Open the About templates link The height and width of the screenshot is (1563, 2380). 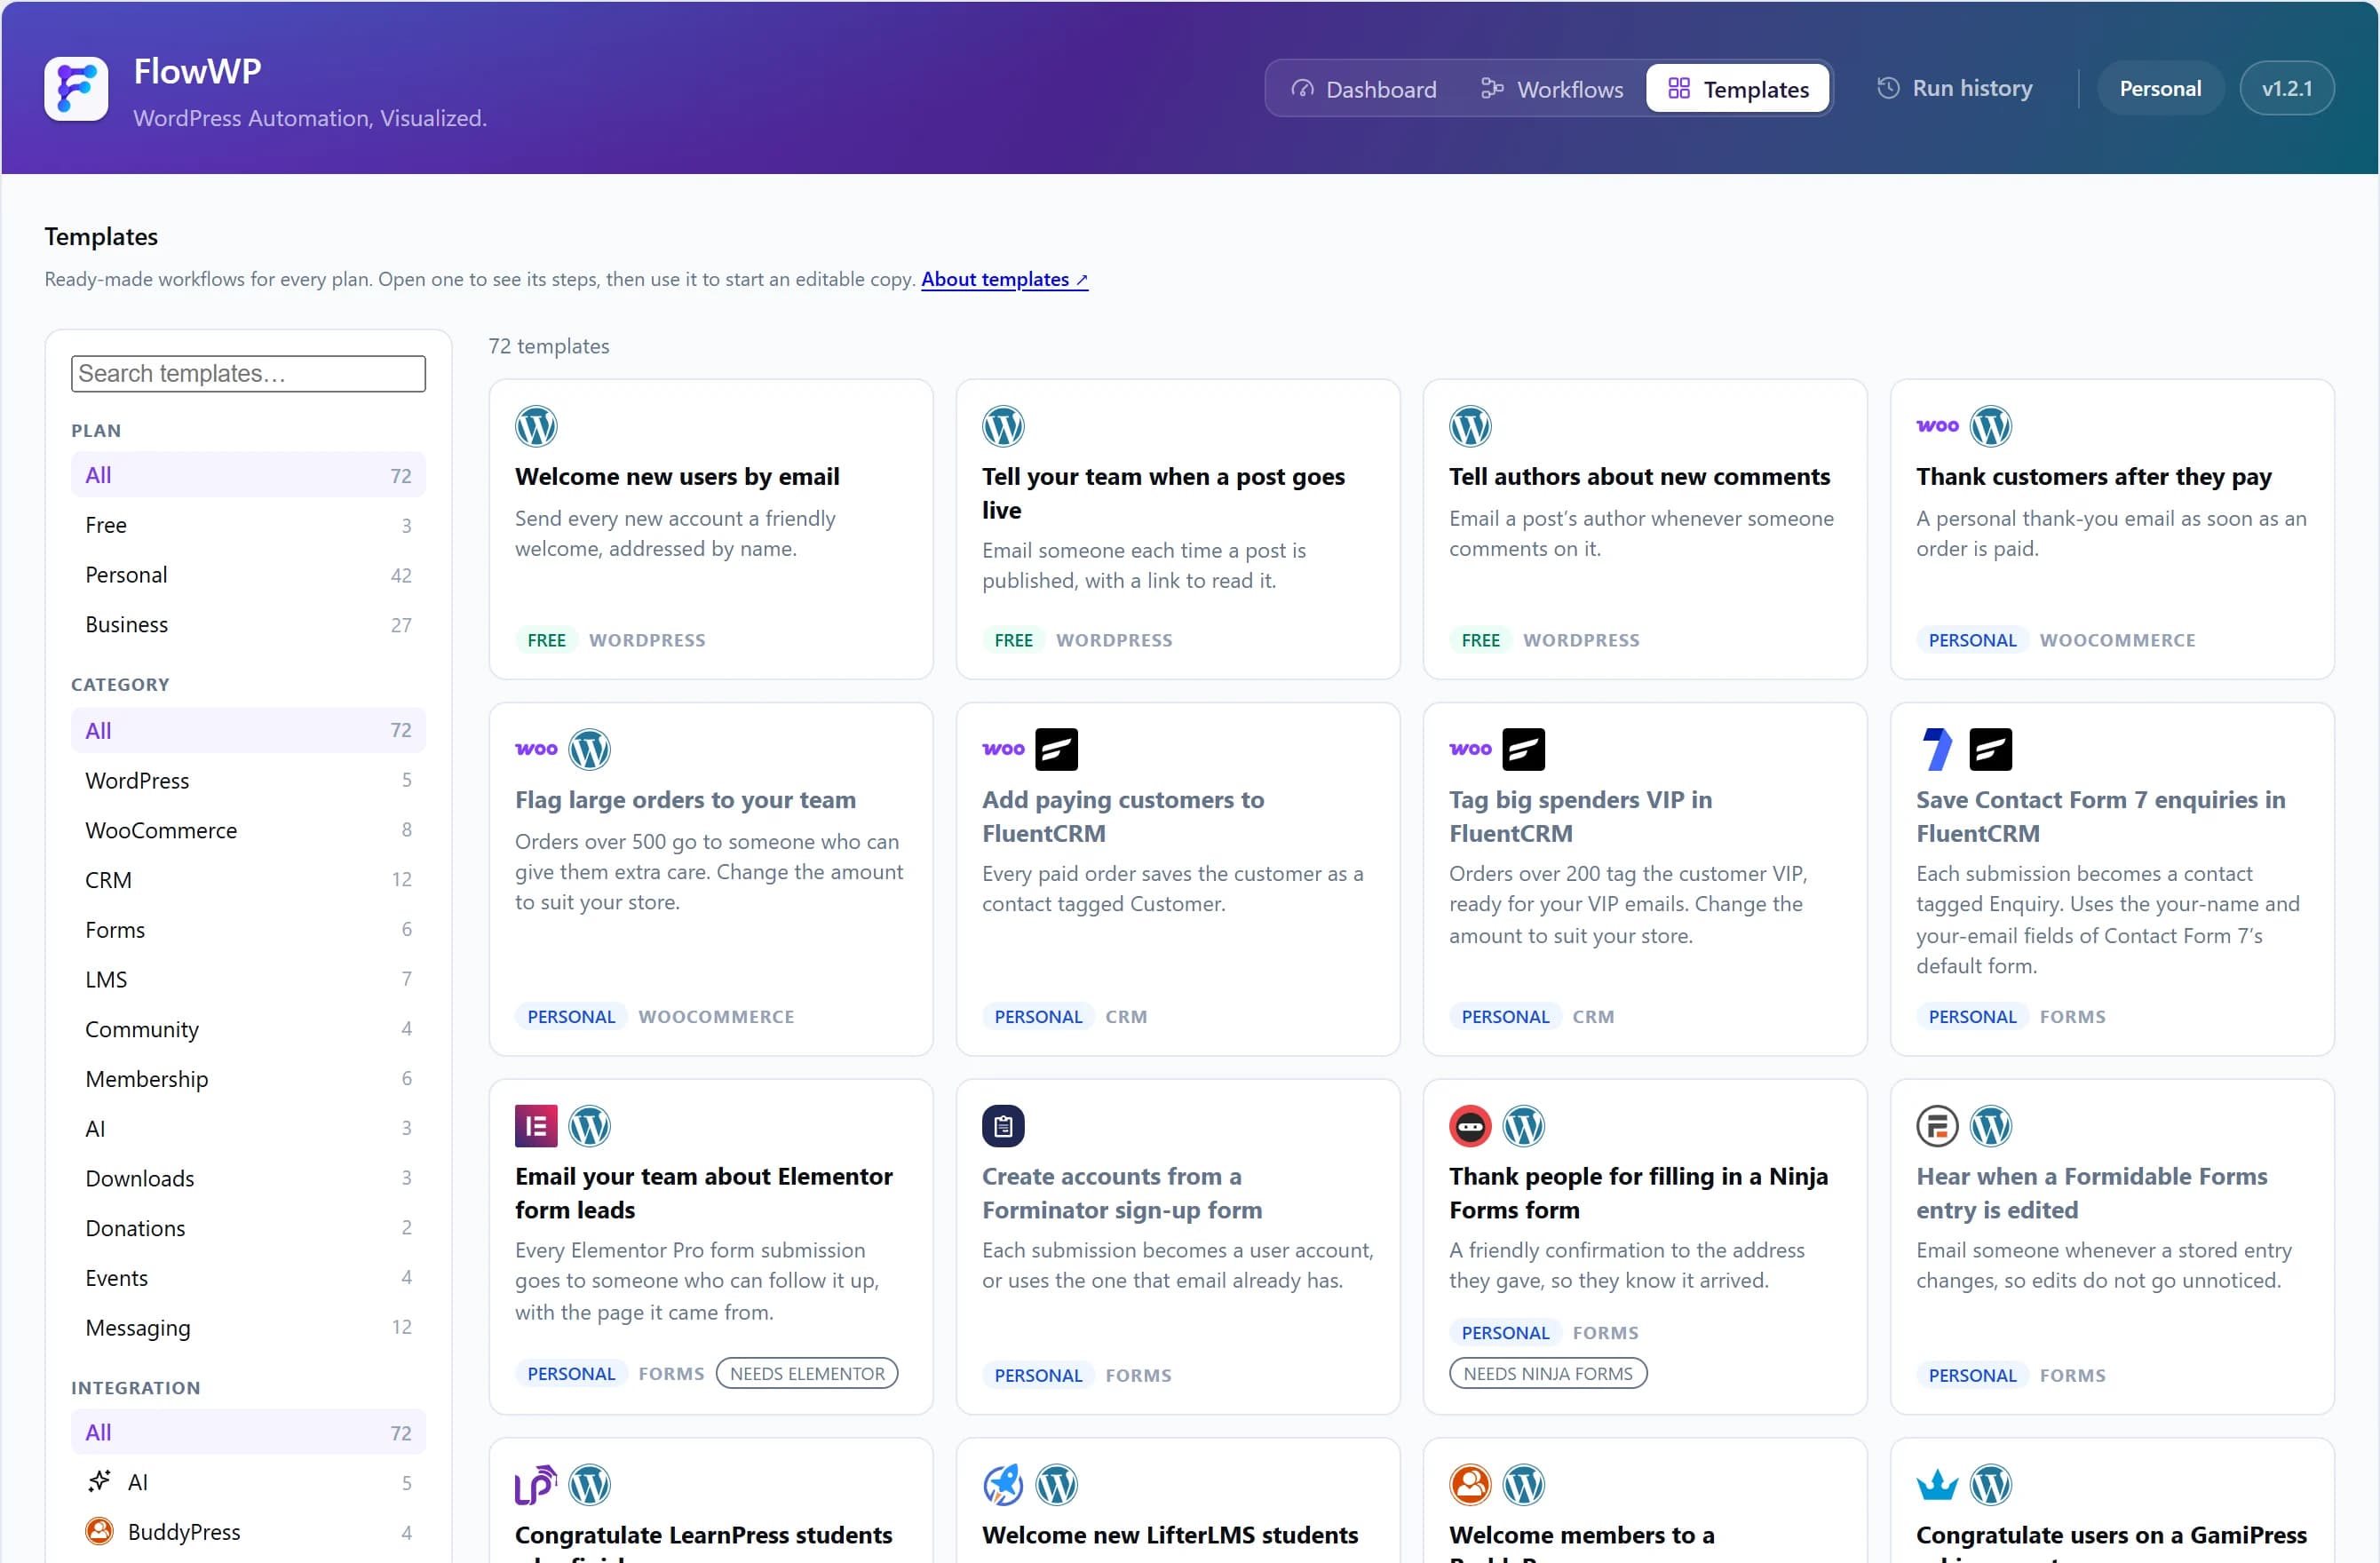pos(1004,279)
